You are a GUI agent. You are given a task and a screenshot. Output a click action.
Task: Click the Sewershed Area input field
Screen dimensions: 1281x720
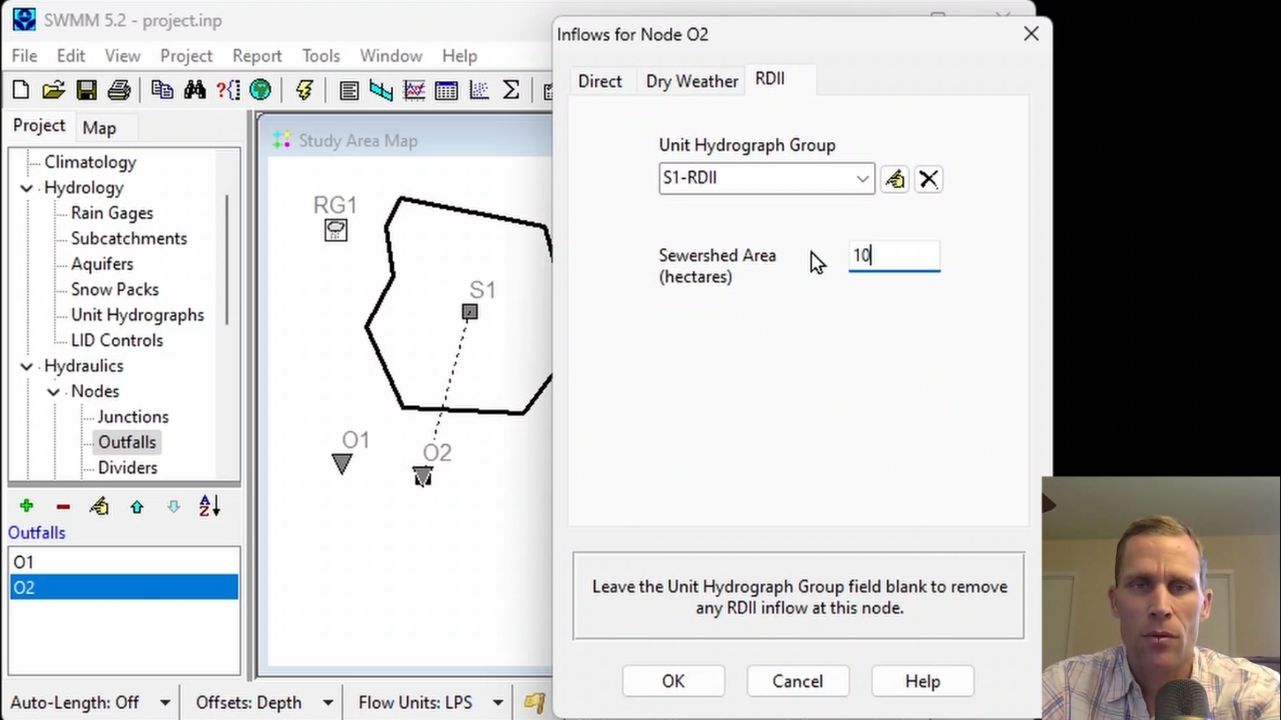click(x=894, y=256)
